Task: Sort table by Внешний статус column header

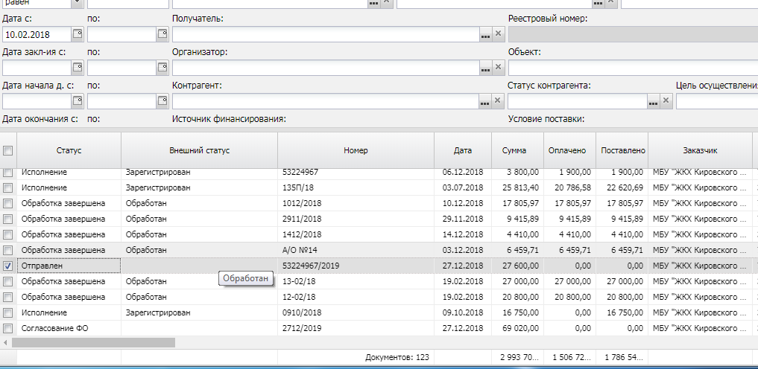Action: (199, 150)
